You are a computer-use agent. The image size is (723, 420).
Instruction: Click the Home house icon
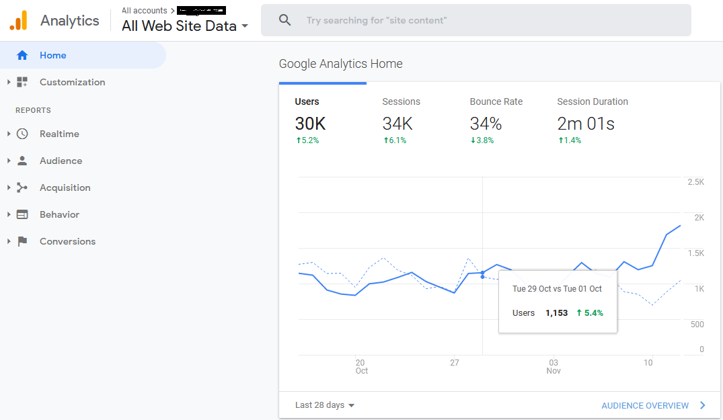tap(22, 55)
